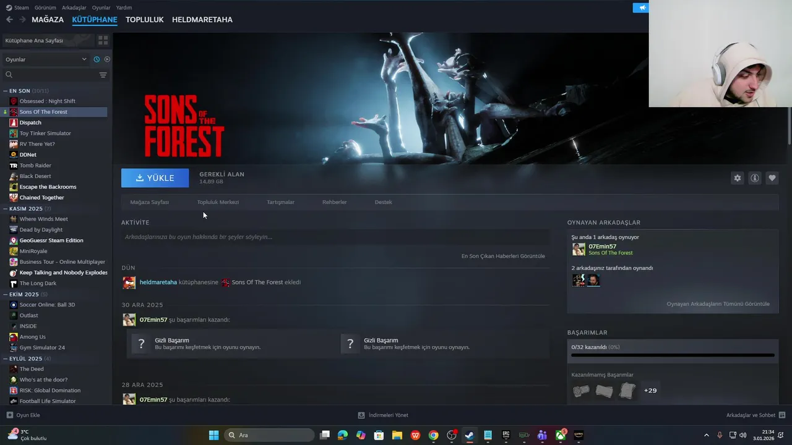Viewport: 792px width, 445px height.
Task: Click the second played-by friend avatar
Action: pyautogui.click(x=593, y=281)
